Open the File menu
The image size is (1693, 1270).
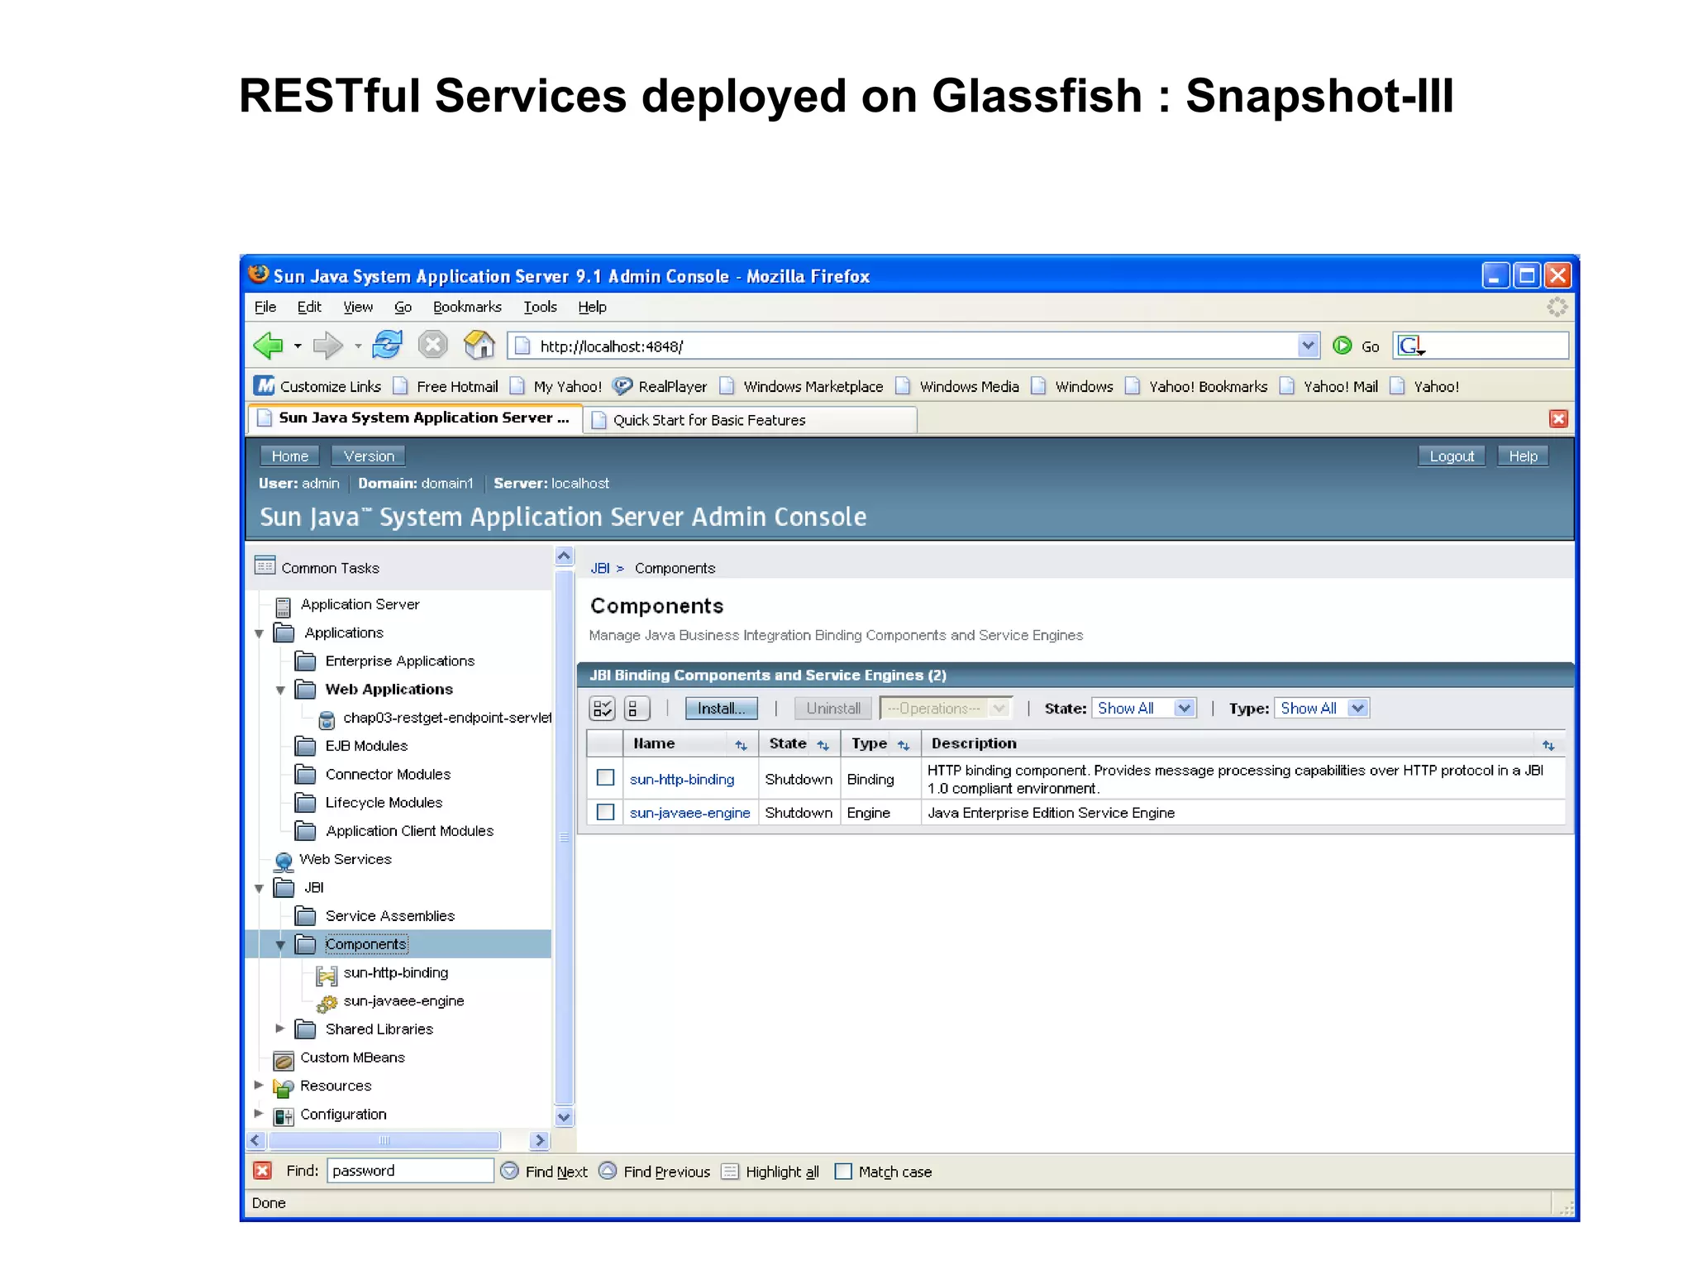click(265, 307)
